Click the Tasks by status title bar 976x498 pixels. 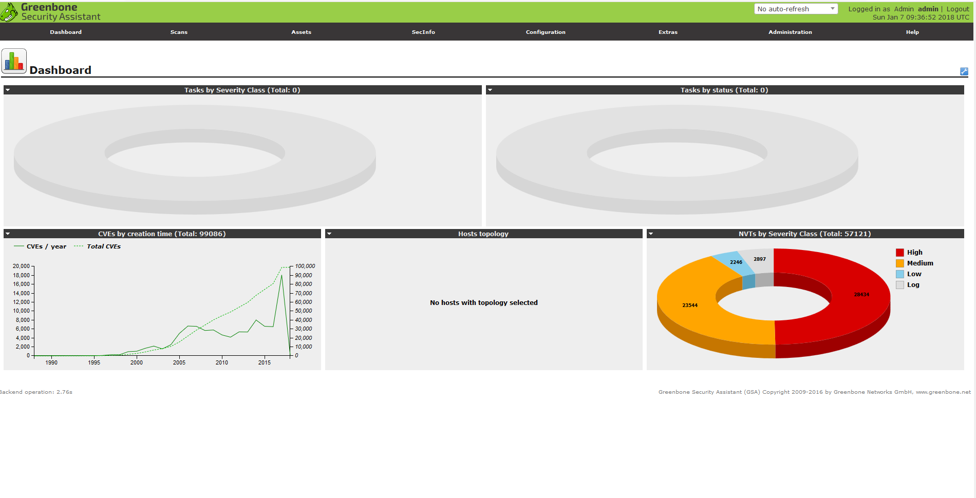pyautogui.click(x=725, y=90)
